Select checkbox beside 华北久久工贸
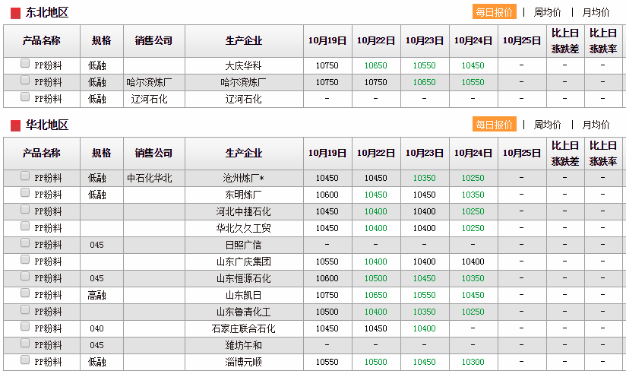626x374 pixels. (x=25, y=227)
